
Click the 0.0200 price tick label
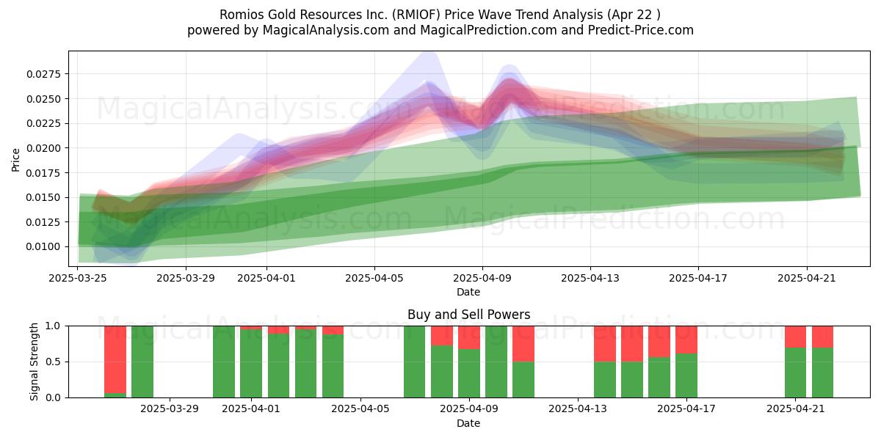[46, 148]
